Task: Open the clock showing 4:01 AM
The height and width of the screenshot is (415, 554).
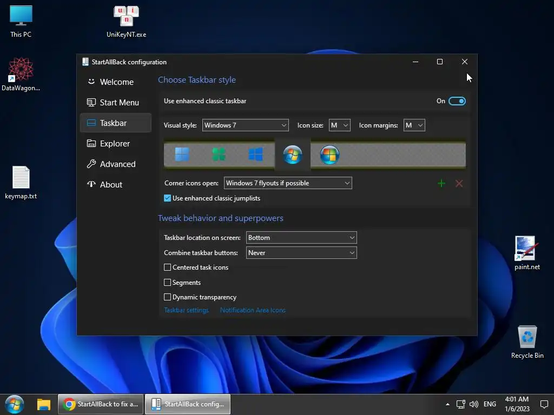Action: coord(517,404)
